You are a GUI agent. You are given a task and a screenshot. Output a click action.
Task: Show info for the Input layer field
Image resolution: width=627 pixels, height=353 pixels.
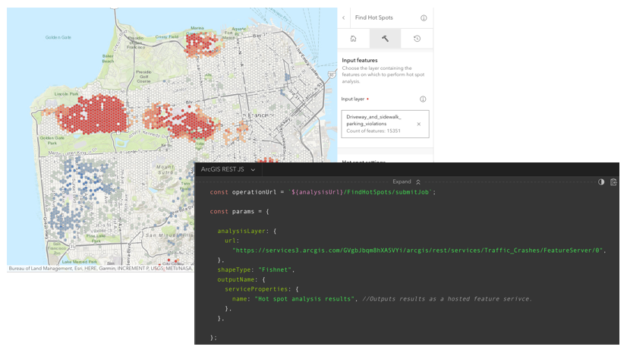tap(423, 99)
